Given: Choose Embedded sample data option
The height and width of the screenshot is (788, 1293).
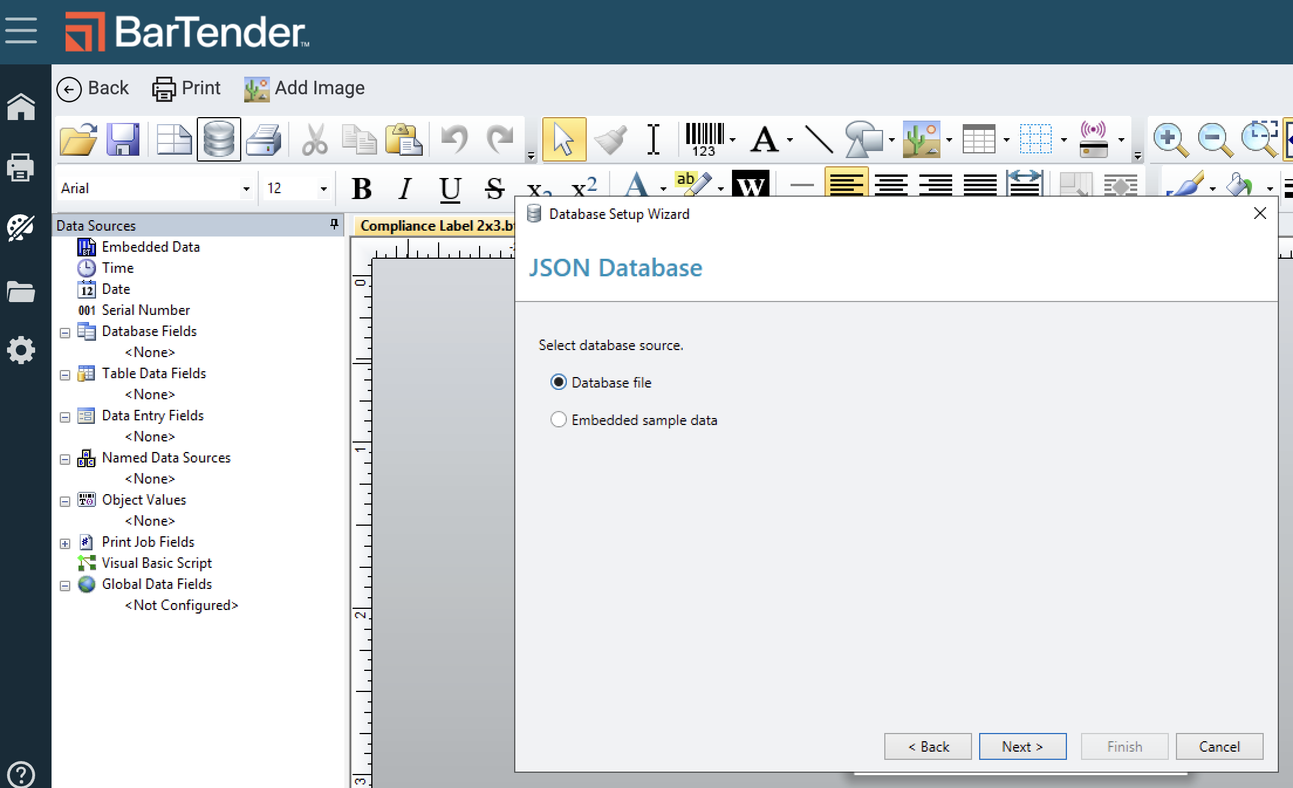Looking at the screenshot, I should [559, 420].
